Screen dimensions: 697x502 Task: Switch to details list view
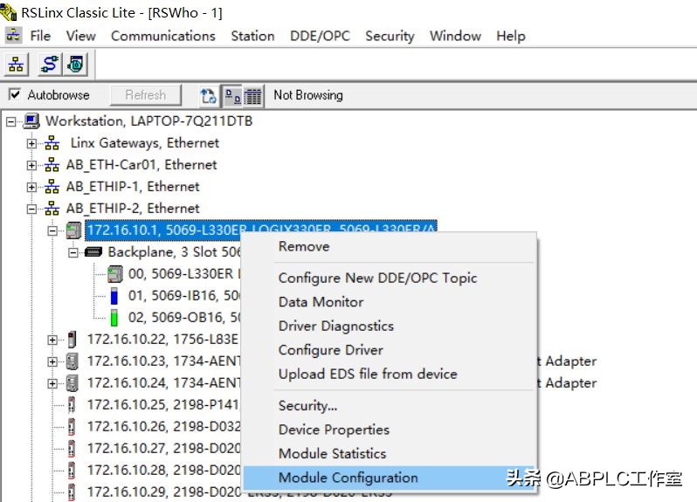click(253, 95)
